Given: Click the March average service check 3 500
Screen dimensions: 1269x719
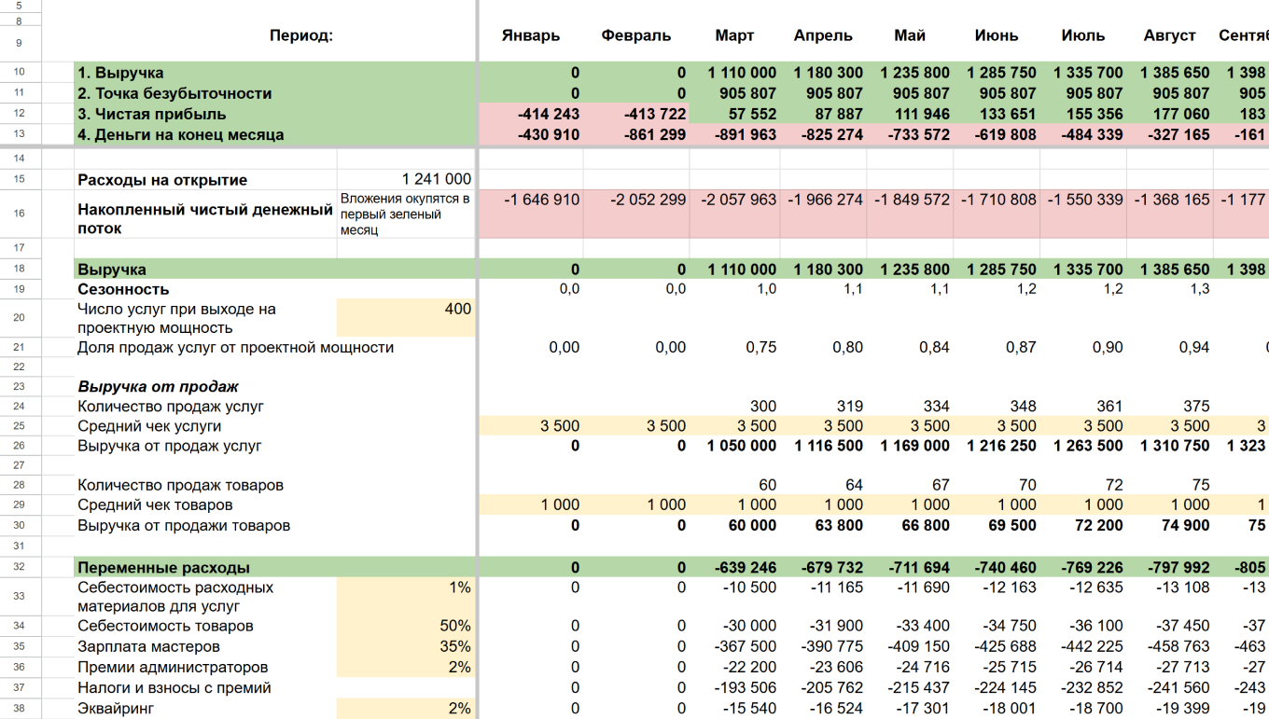Looking at the screenshot, I should [734, 426].
